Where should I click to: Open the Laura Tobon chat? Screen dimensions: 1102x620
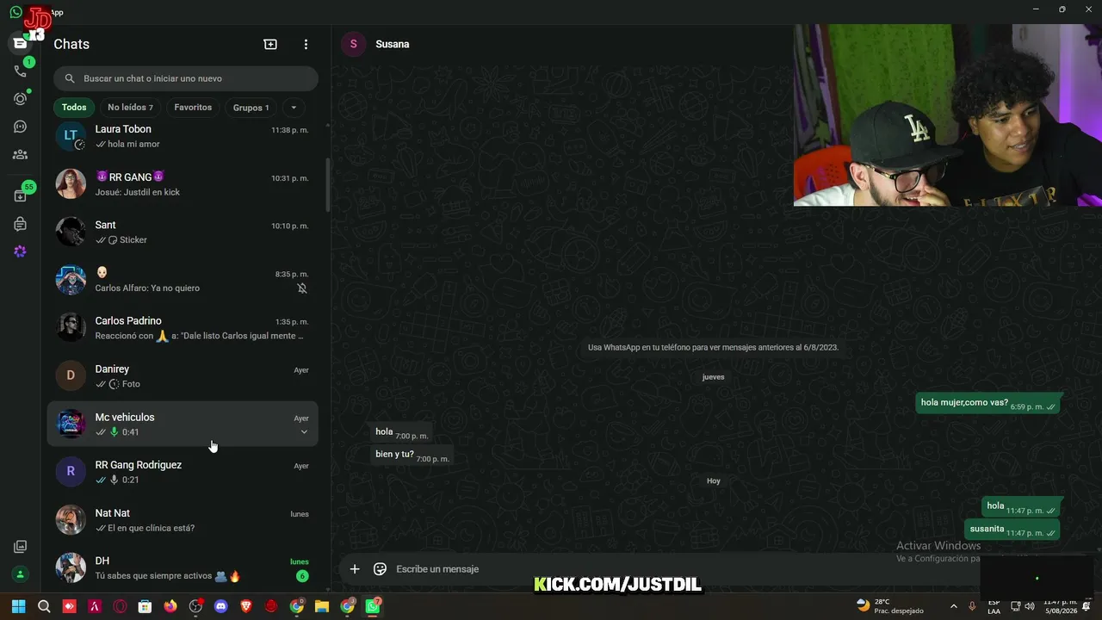183,136
